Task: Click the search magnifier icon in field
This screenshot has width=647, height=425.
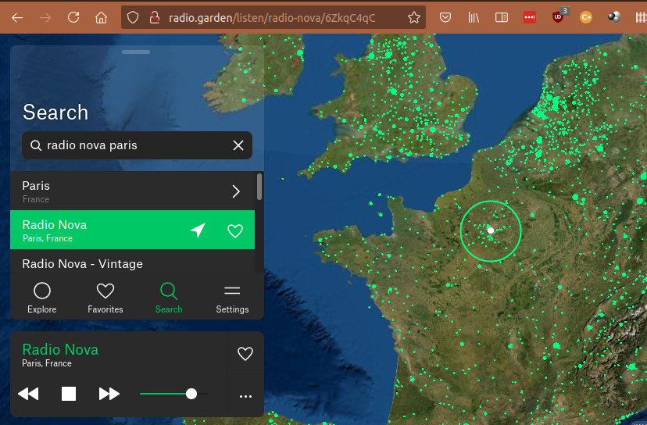Action: pyautogui.click(x=36, y=145)
